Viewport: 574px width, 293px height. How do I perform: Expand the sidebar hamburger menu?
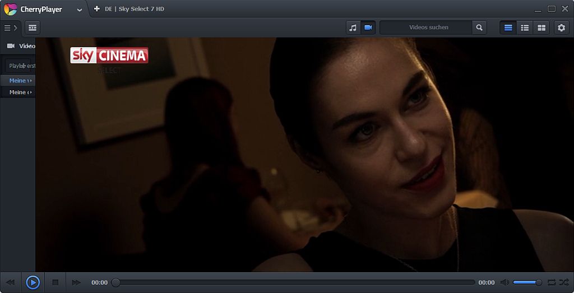click(11, 28)
